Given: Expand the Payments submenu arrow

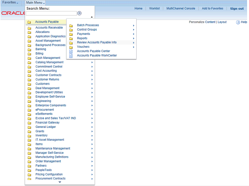Looking at the screenshot, I should click(x=133, y=34).
